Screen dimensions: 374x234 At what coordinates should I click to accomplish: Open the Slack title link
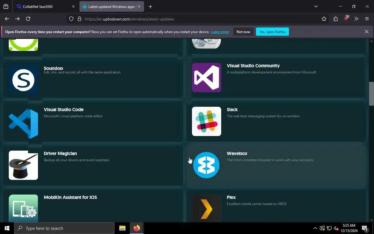[x=232, y=109]
